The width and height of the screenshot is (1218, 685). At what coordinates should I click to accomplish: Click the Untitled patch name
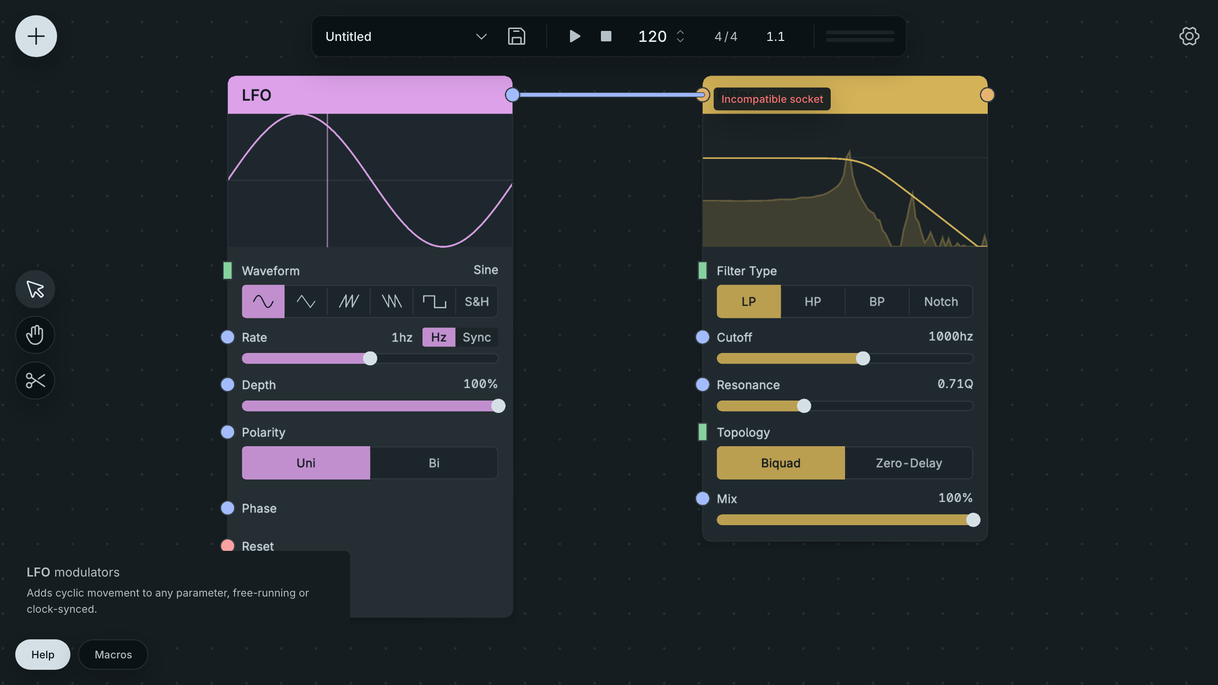click(348, 36)
